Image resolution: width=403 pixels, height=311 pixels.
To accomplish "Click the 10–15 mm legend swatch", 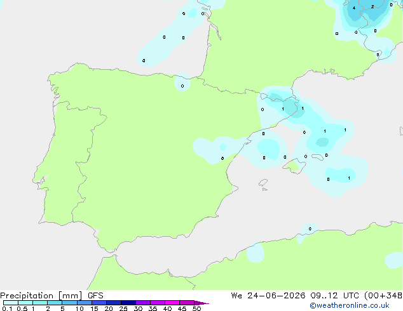I will point(85,303).
